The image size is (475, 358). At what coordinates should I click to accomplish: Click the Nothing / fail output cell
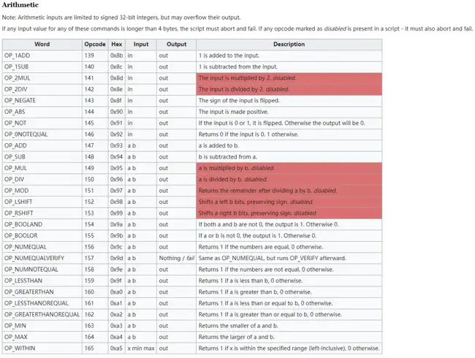point(176,259)
